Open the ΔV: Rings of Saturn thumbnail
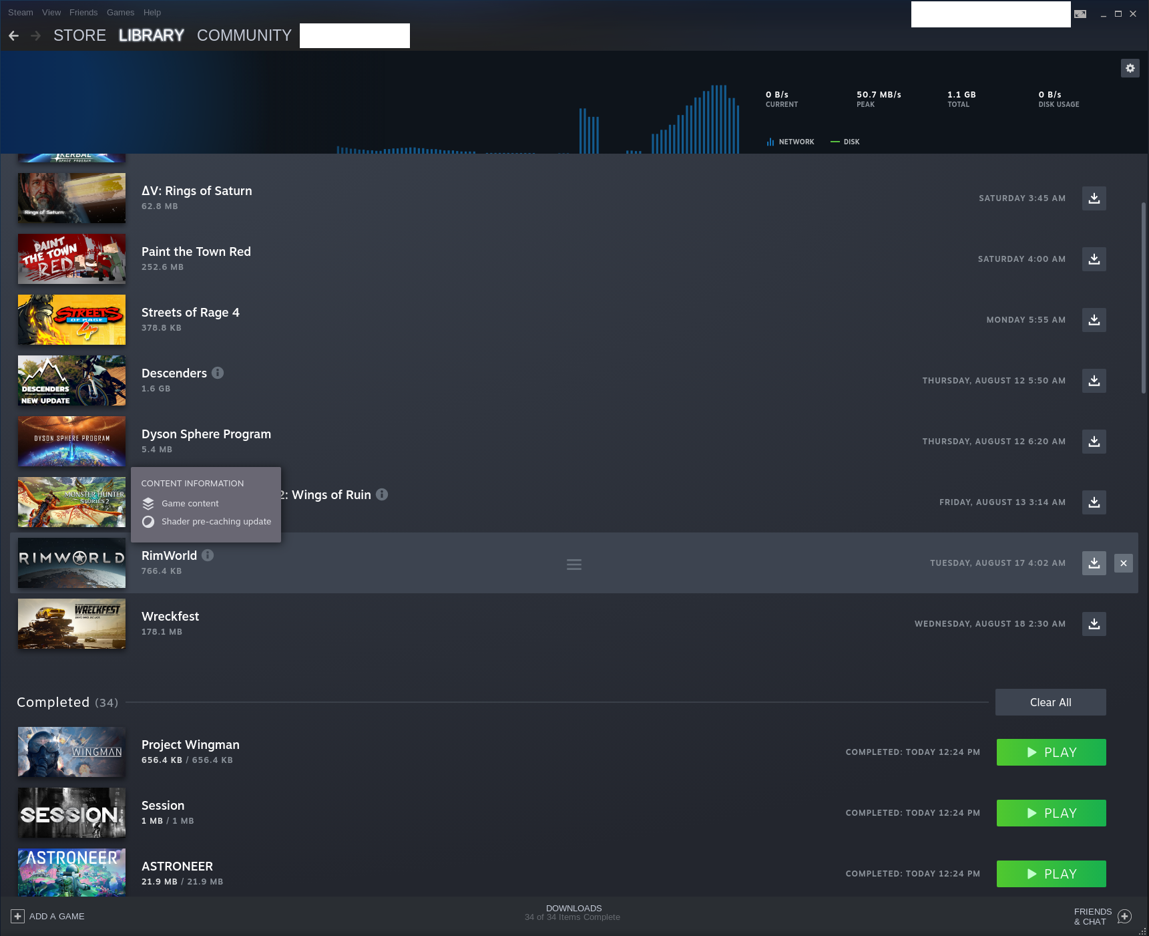The width and height of the screenshot is (1149, 936). 71,198
